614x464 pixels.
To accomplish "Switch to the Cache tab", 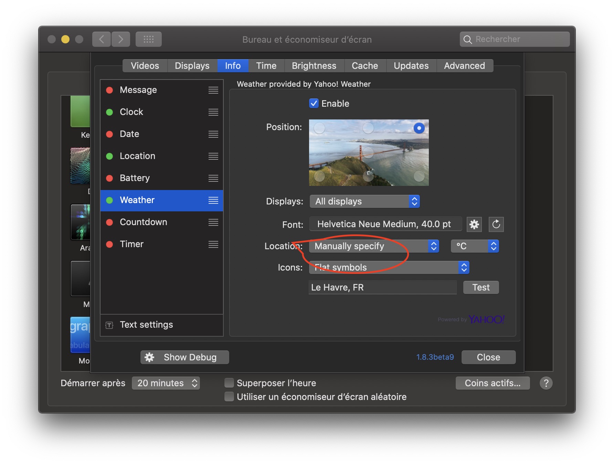I will [x=365, y=66].
